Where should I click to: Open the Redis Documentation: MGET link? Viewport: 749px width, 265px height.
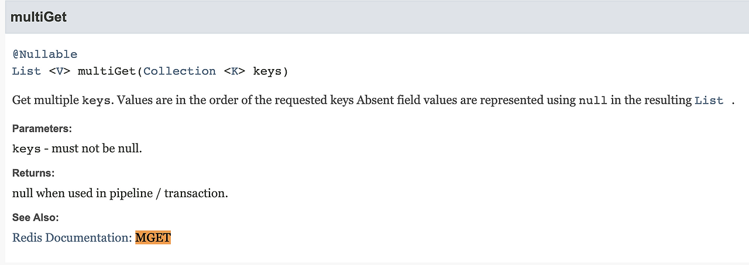[x=91, y=238]
